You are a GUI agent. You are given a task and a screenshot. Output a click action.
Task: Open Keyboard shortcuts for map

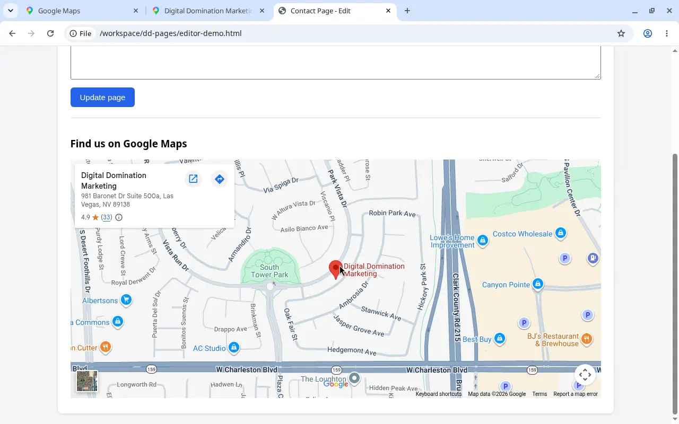439,394
